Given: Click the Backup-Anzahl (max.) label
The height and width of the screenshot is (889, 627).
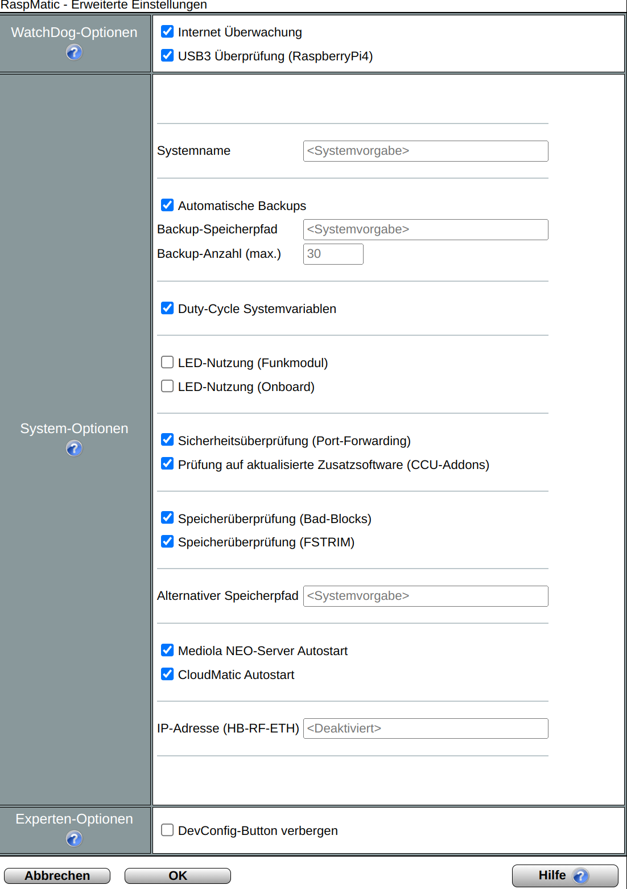Looking at the screenshot, I should point(219,254).
